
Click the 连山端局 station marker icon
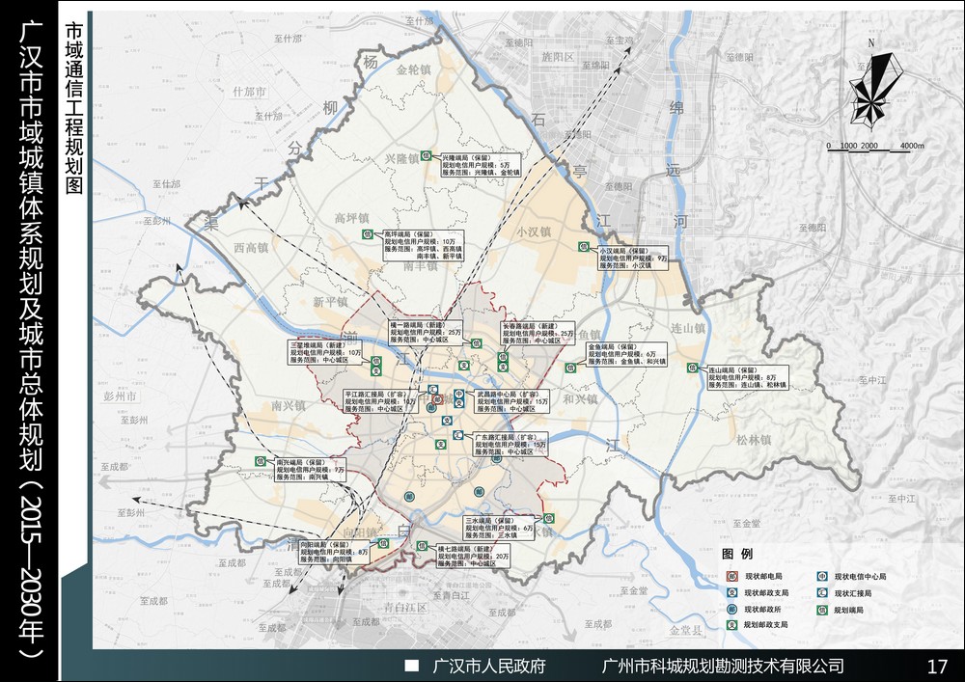693,368
